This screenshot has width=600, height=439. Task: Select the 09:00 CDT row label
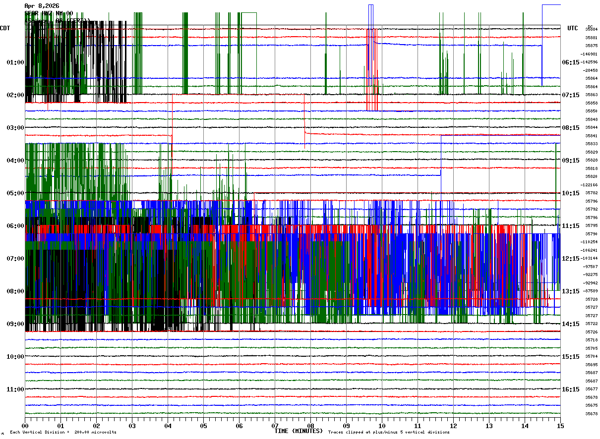coord(15,324)
